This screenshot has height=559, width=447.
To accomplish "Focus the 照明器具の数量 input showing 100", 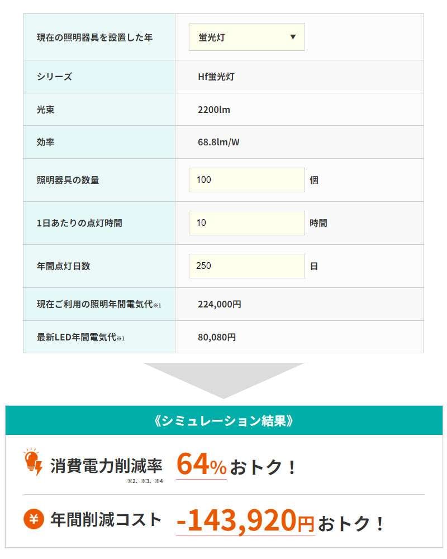I will tap(246, 179).
